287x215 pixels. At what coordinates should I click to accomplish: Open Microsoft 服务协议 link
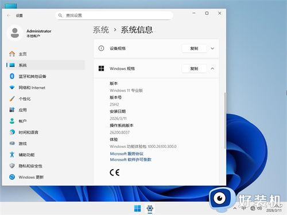(x=127, y=154)
